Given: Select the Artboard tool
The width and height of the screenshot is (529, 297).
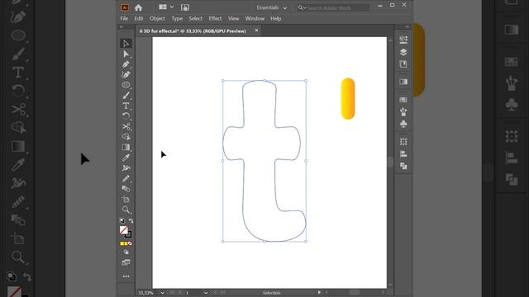Looking at the screenshot, I should point(126,200).
